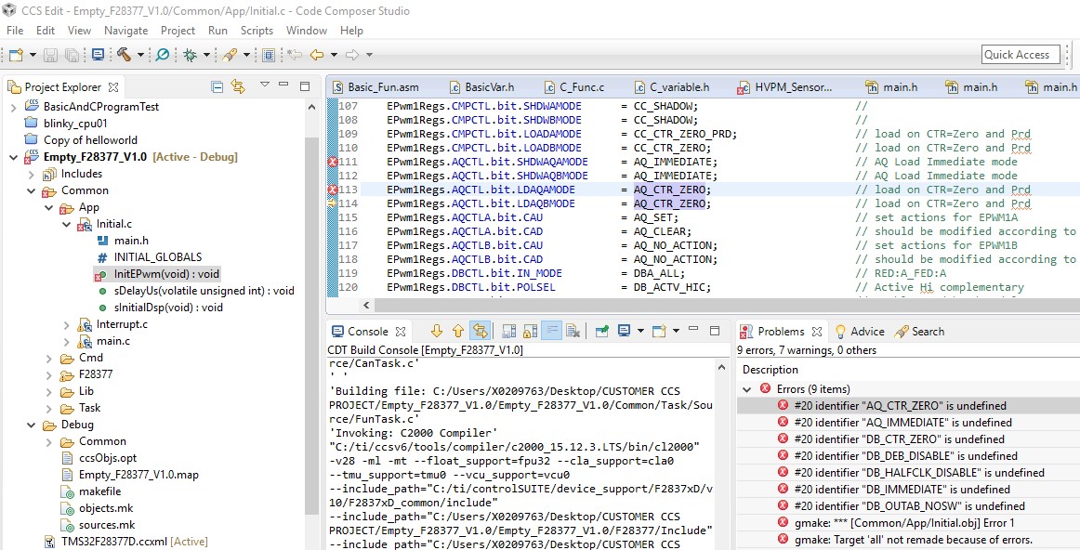Open the Build hammer dropdown arrow
Screen dimensions: 1080x550
[140, 55]
